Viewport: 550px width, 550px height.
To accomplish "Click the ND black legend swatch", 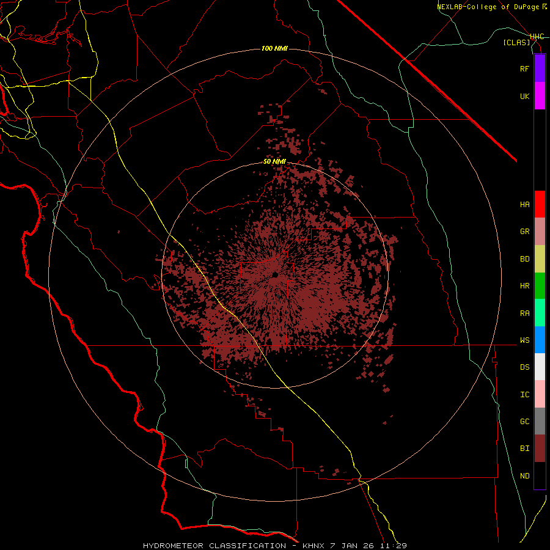I will click(x=540, y=475).
